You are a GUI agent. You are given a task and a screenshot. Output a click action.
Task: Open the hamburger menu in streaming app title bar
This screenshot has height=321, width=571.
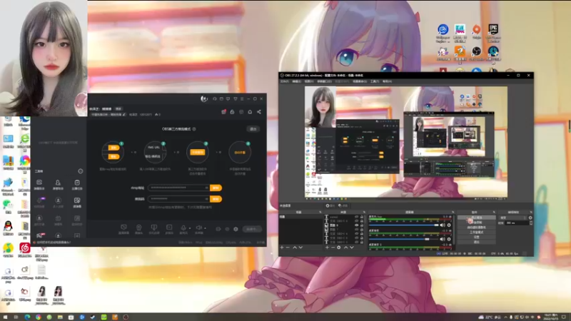242,98
